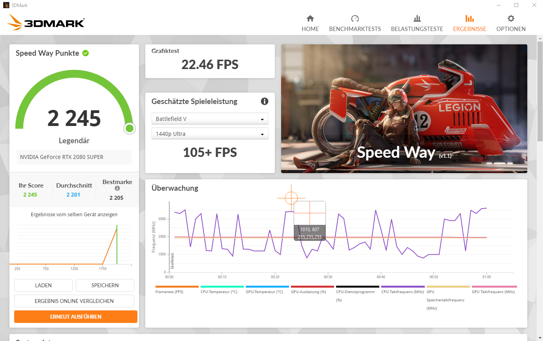Image resolution: width=543 pixels, height=341 pixels.
Task: Click the Bestmarke value 2 205
Action: click(x=117, y=198)
